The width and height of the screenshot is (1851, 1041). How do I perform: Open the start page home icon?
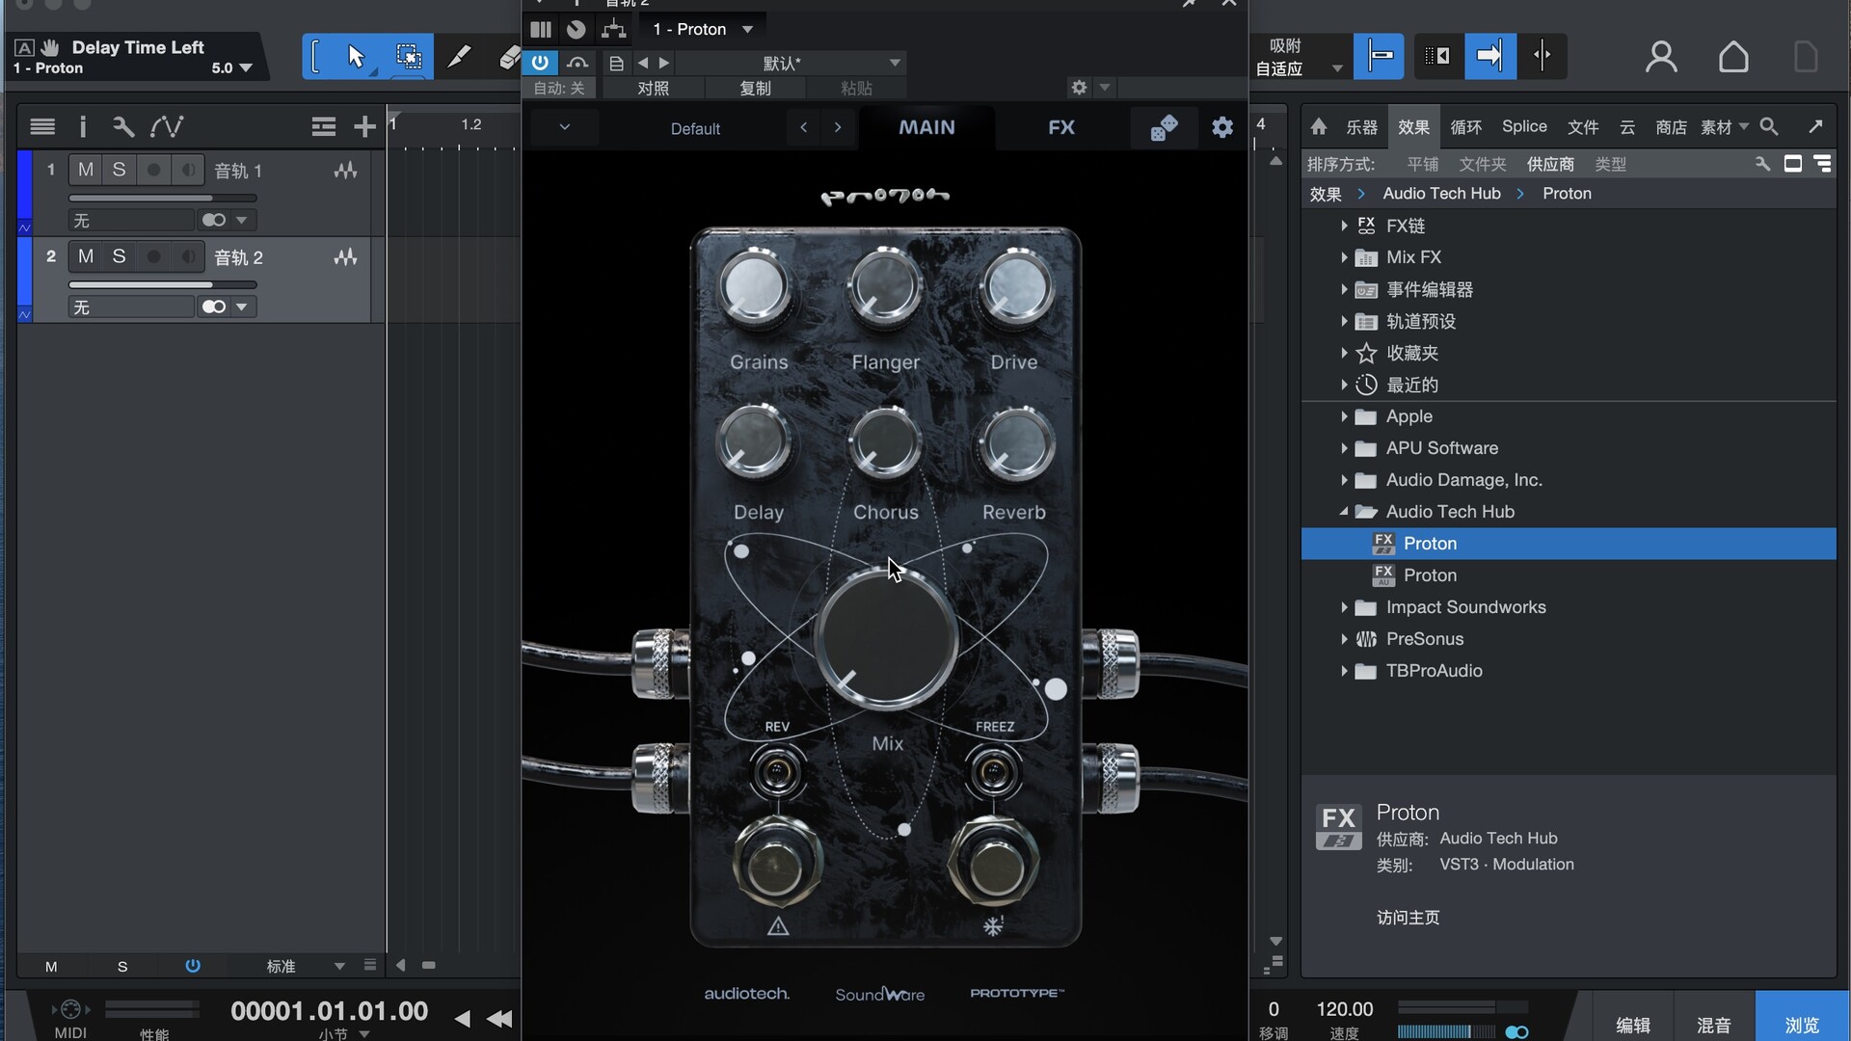[x=1733, y=57]
